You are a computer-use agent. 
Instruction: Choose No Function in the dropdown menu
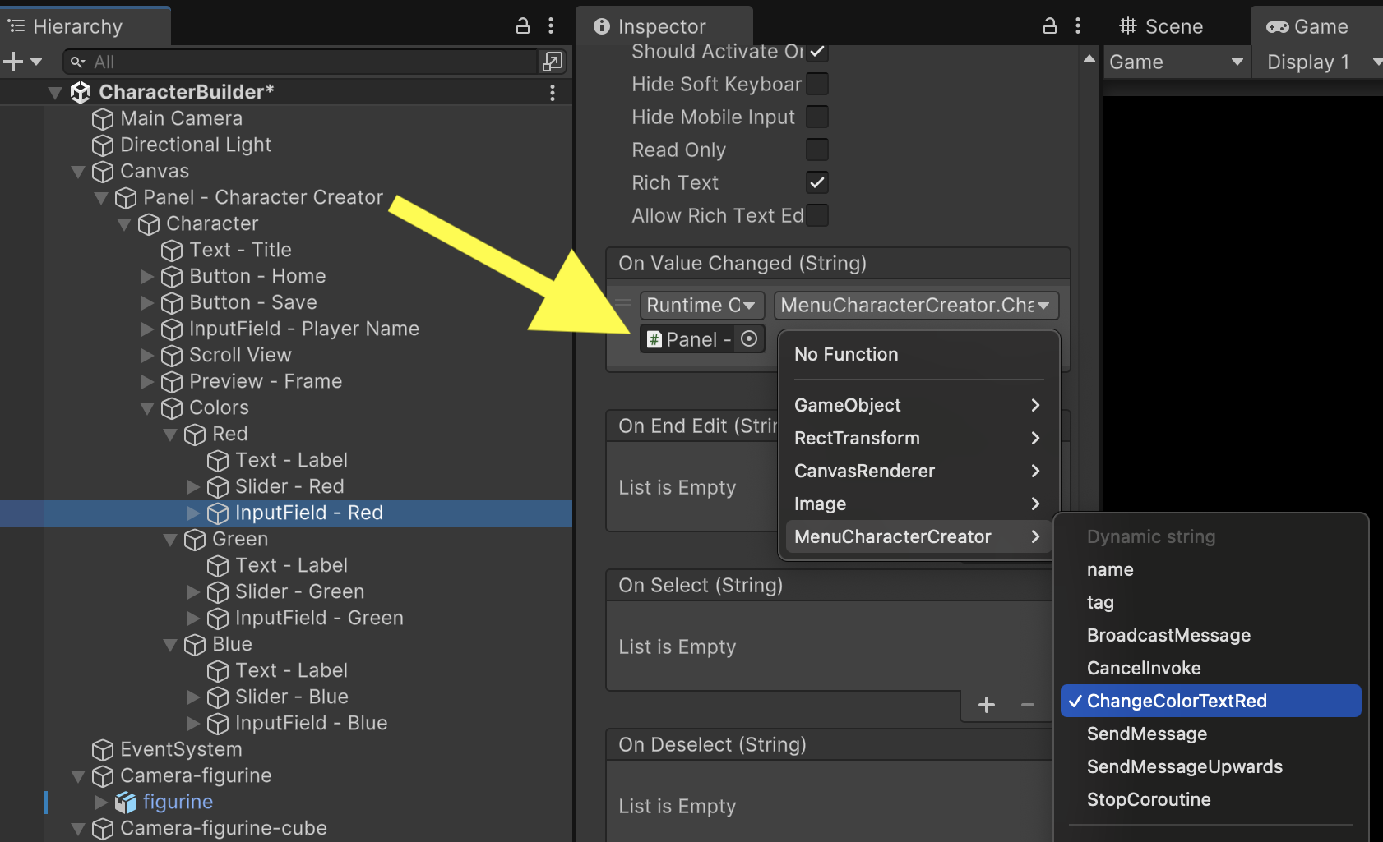point(846,354)
